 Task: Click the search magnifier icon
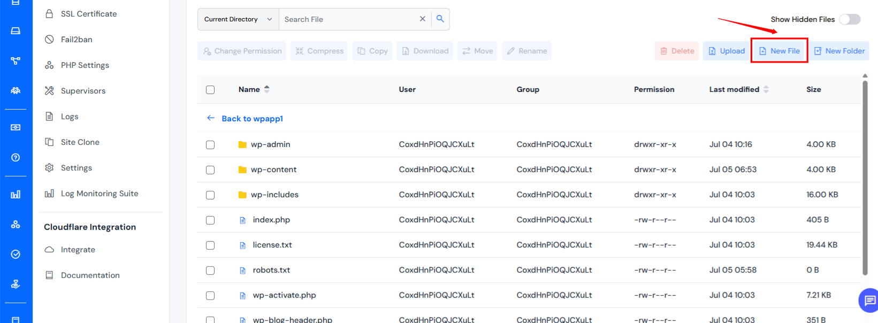coord(440,19)
